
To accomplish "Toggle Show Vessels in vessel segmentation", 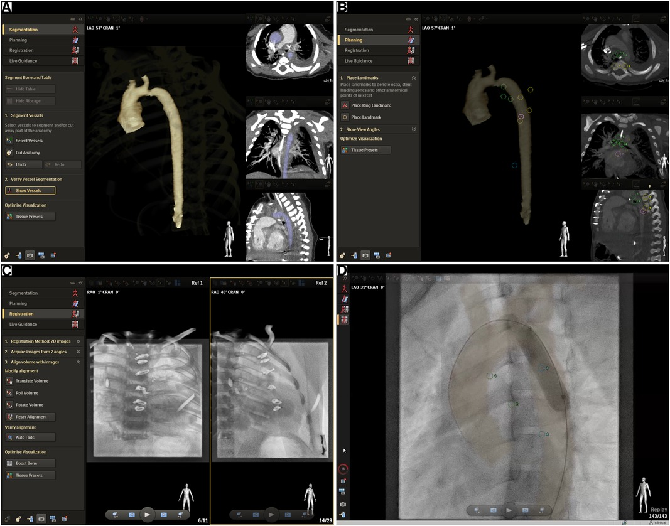I will (x=30, y=190).
